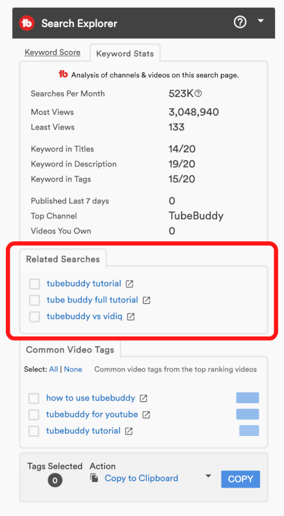Screen dimensions: 284x516
Task: Expand the Search Explorer header dropdown arrow
Action: click(x=261, y=21)
